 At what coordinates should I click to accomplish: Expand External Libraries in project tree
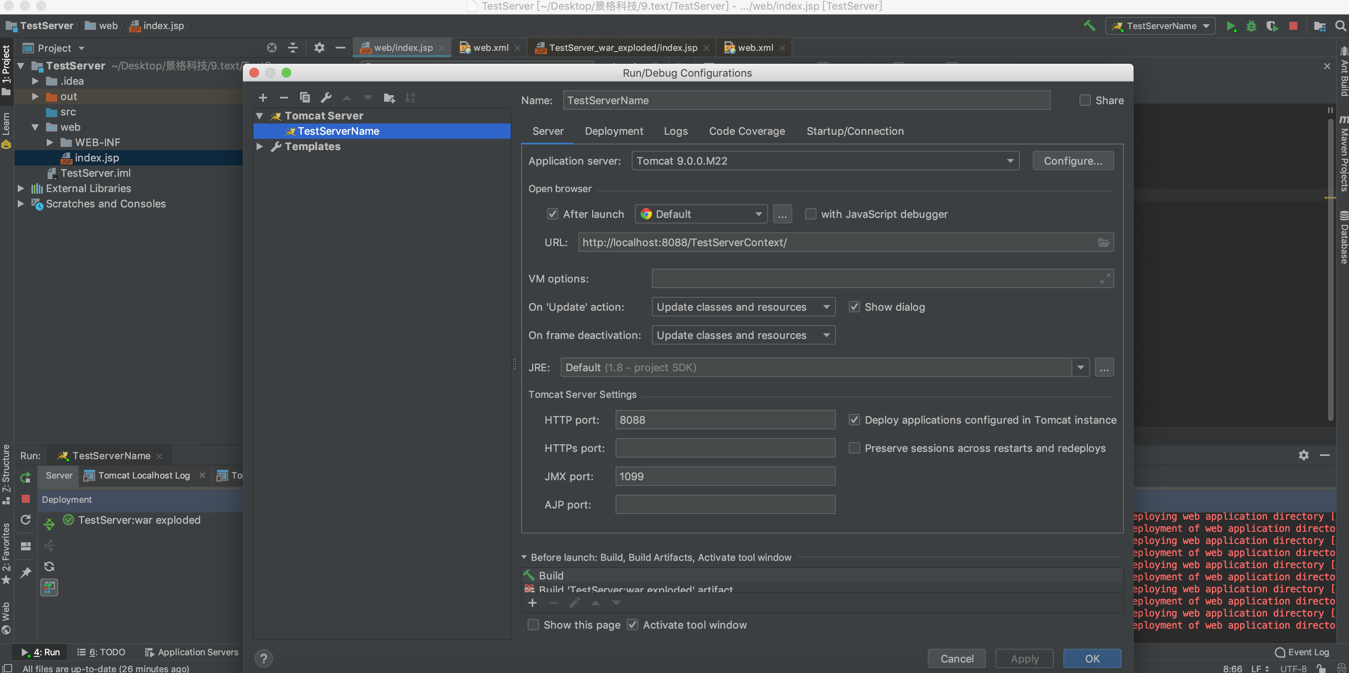tap(21, 188)
